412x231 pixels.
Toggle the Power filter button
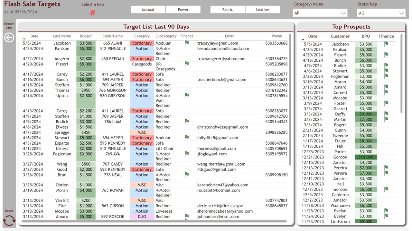183,10
